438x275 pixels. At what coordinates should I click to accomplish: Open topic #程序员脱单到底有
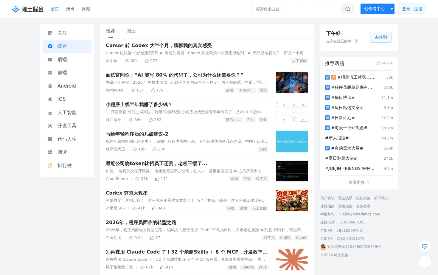(352, 87)
